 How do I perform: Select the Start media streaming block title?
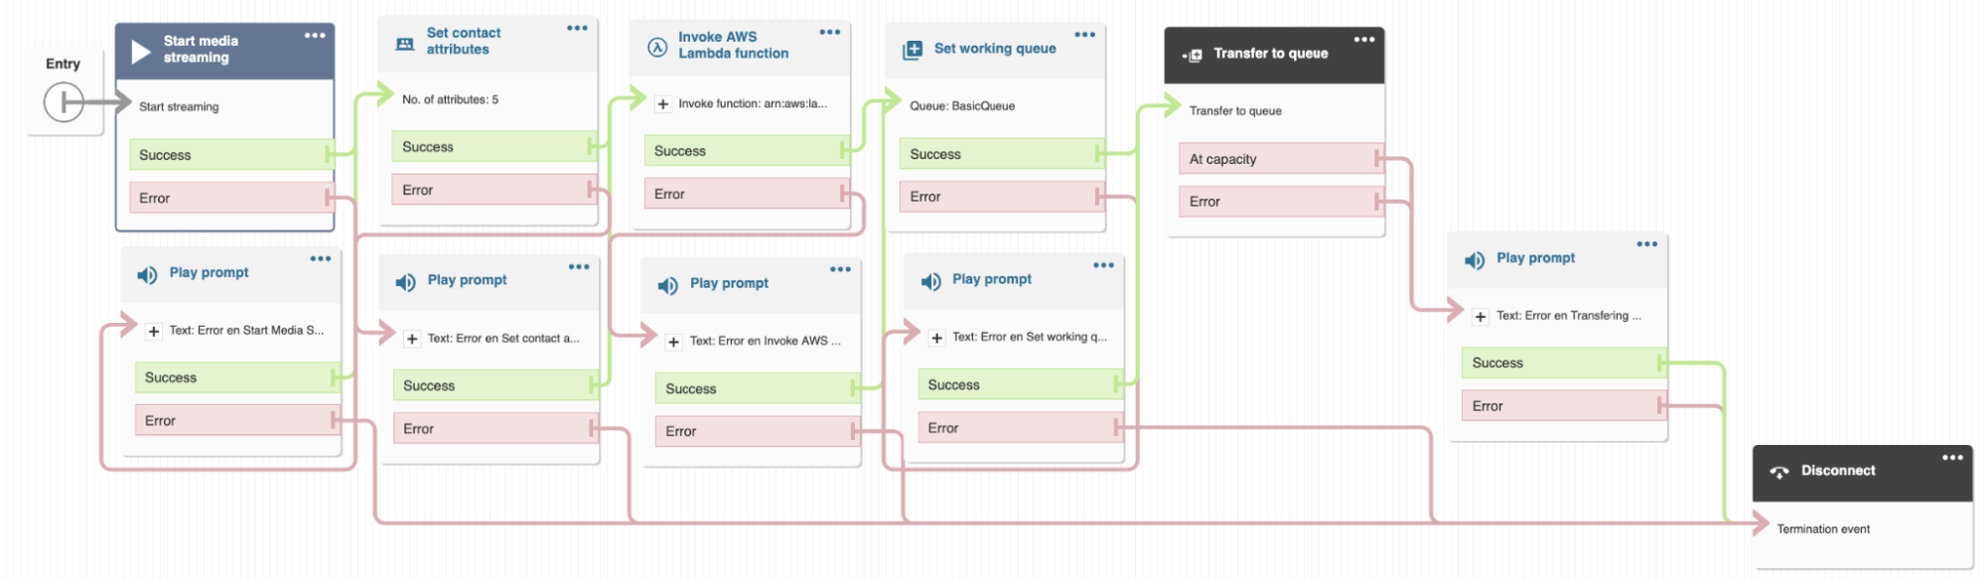click(201, 50)
